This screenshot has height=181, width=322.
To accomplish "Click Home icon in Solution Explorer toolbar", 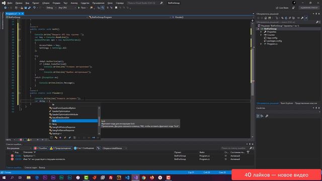I will click(266, 18).
